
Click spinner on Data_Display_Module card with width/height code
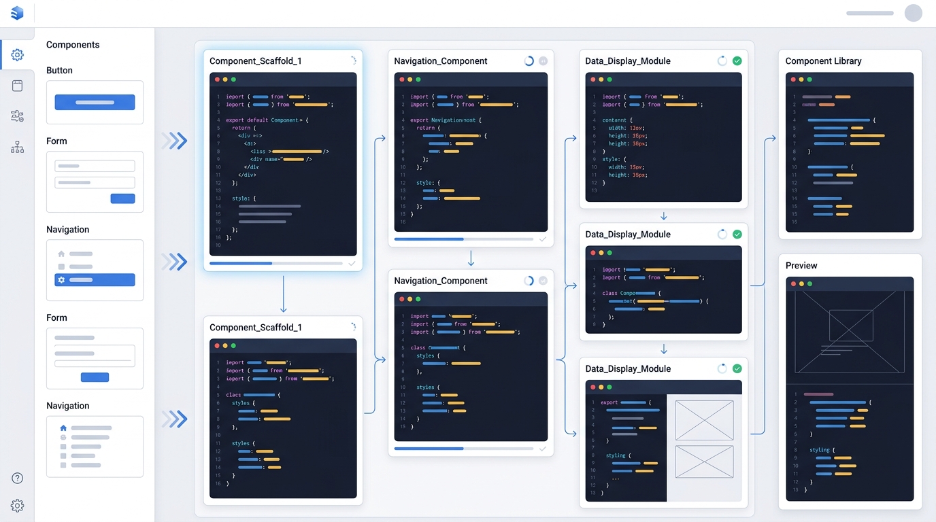[722, 60]
